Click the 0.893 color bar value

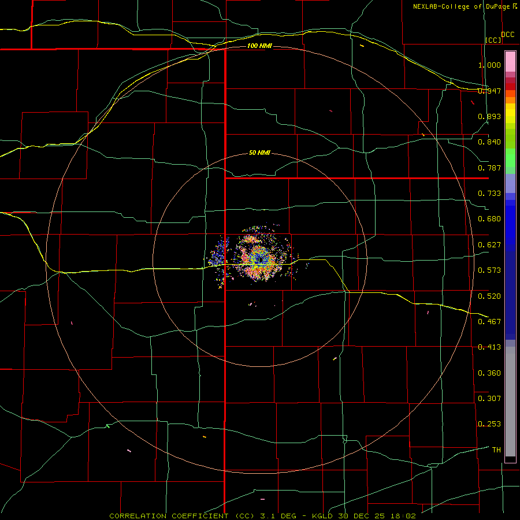click(489, 116)
